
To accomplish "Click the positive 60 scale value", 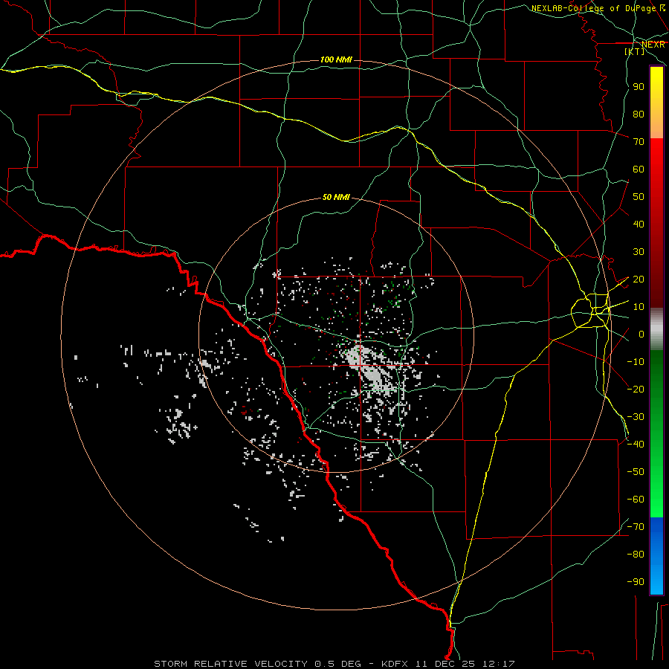I will tap(639, 169).
